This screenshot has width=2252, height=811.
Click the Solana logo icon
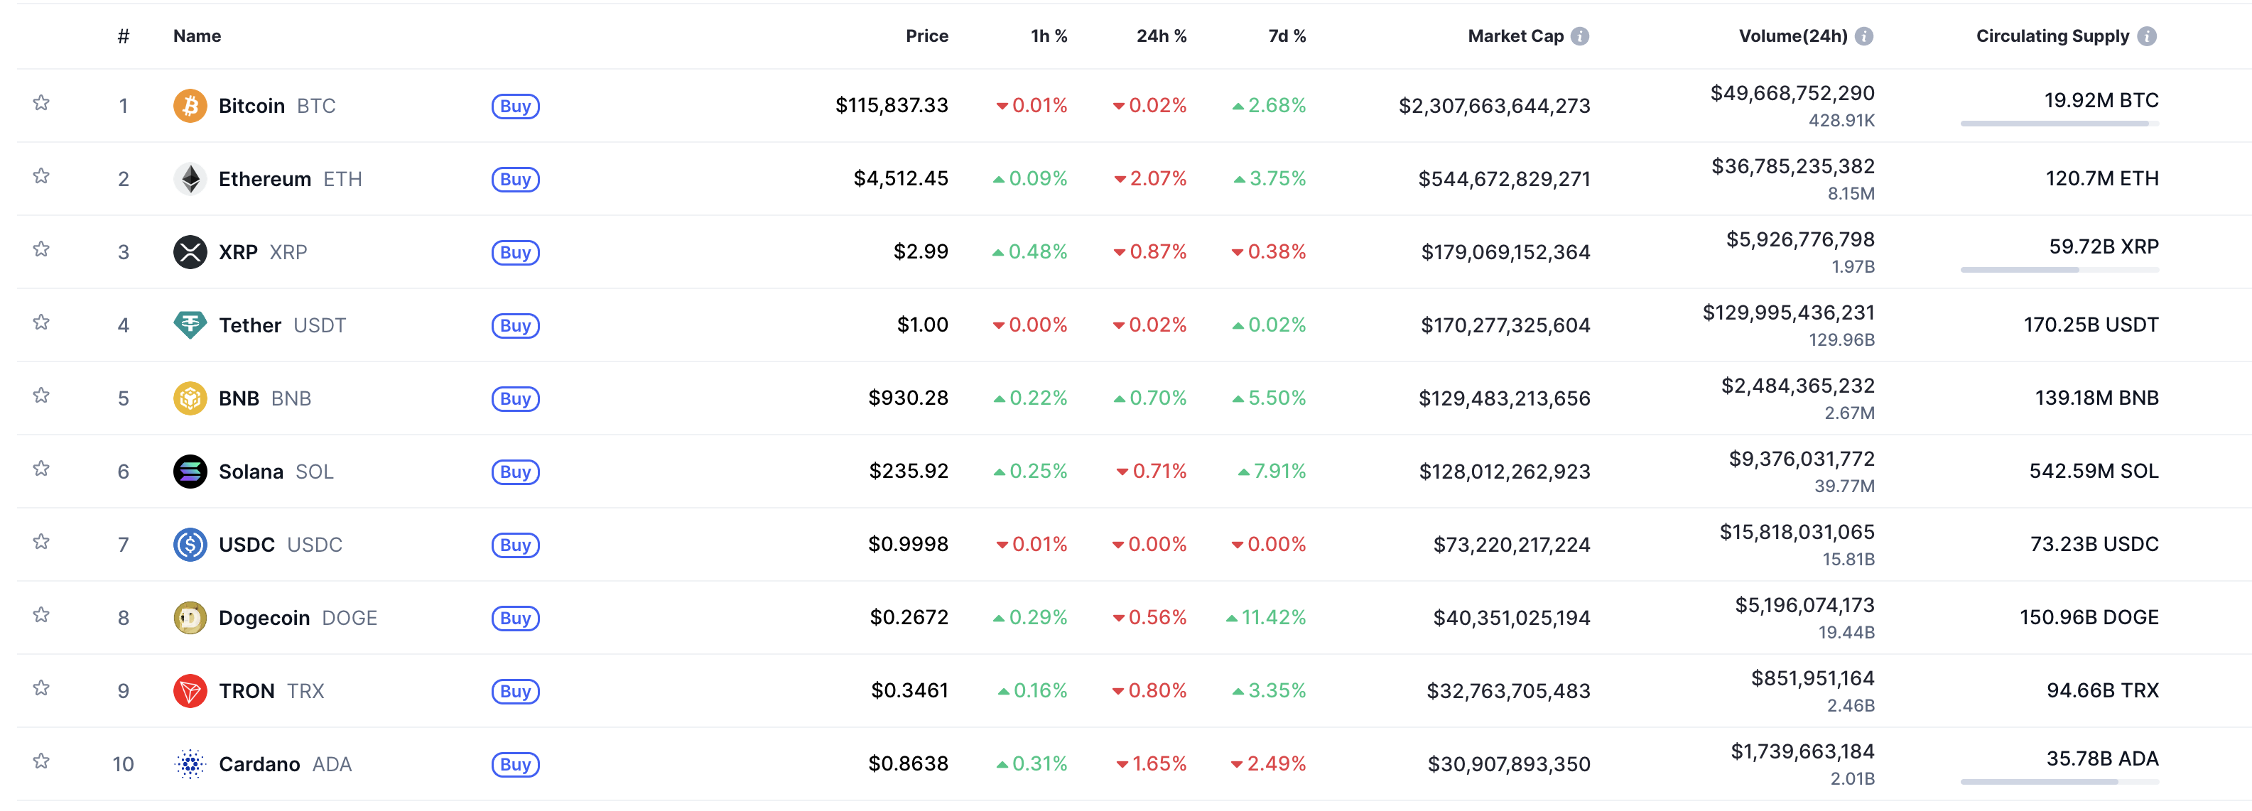[x=190, y=472]
